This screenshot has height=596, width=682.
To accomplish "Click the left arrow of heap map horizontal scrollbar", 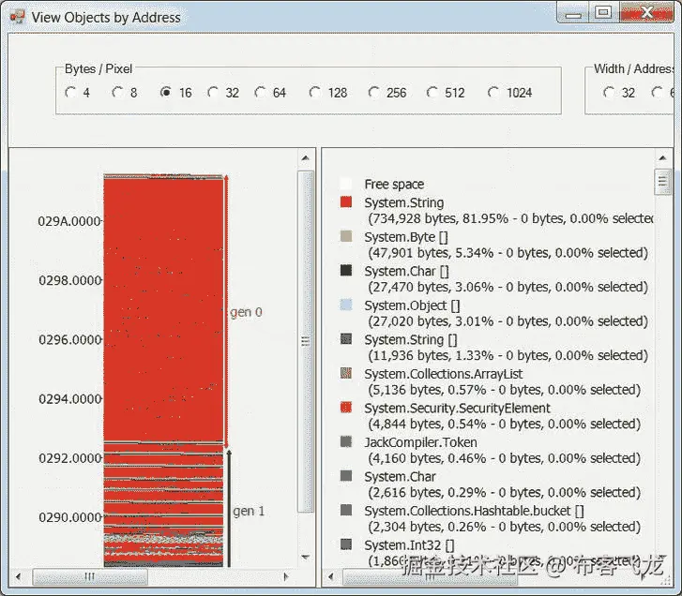I will tap(18, 577).
